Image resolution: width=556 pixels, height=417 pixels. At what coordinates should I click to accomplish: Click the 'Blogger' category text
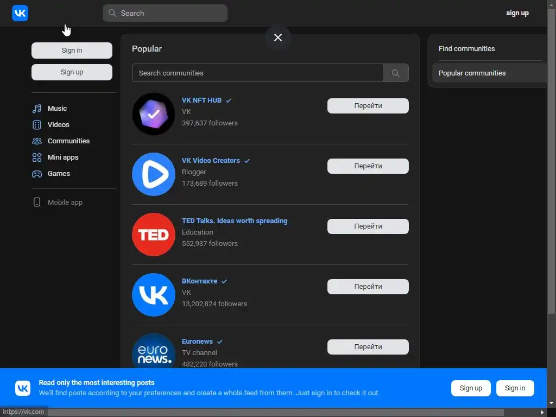coord(194,172)
